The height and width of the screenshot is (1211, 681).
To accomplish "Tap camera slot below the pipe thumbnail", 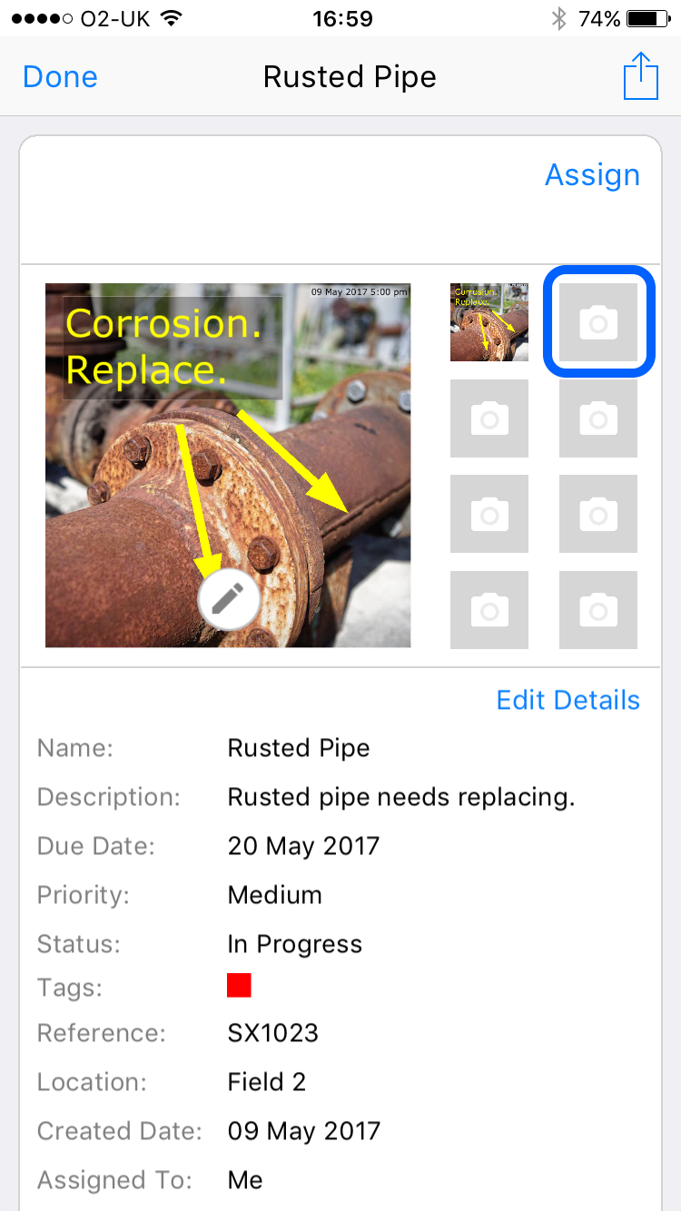I will pos(489,418).
